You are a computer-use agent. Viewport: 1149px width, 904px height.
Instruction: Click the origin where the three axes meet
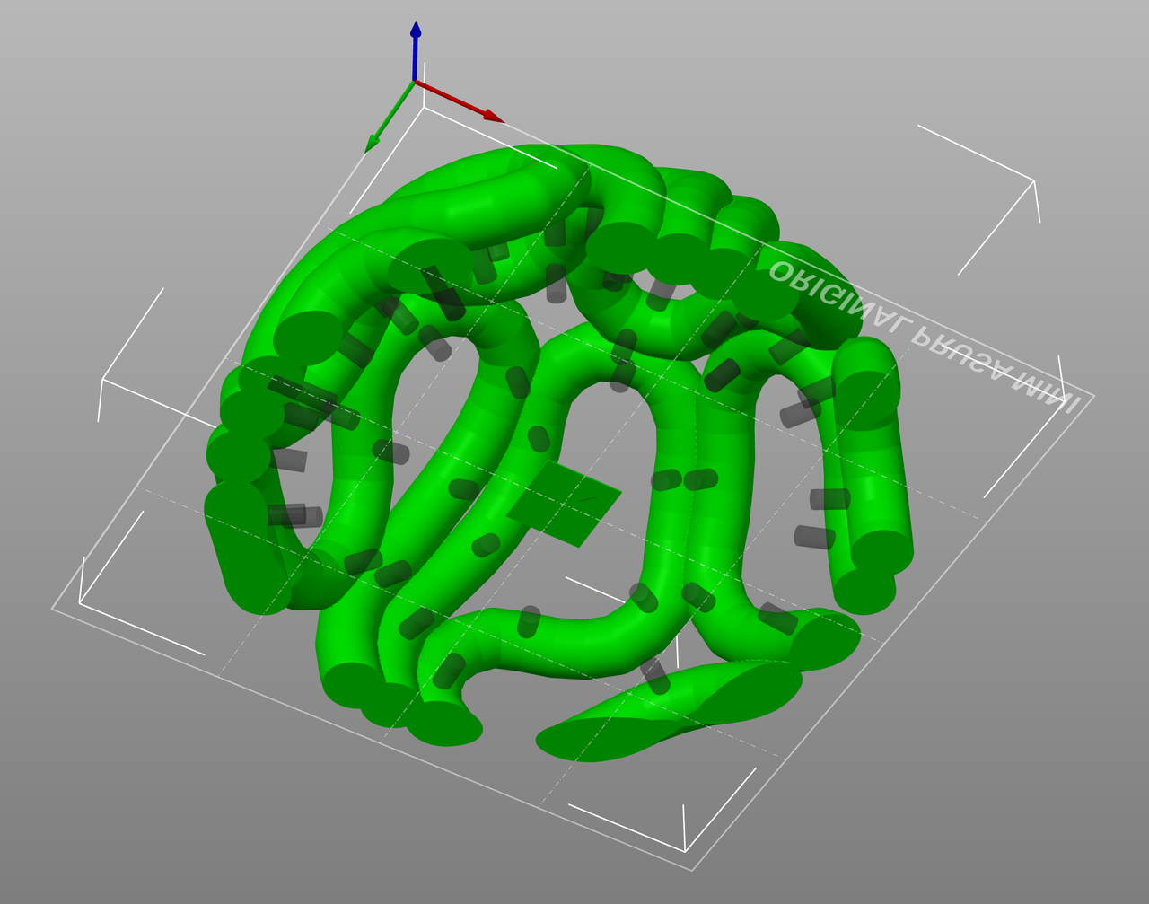415,82
